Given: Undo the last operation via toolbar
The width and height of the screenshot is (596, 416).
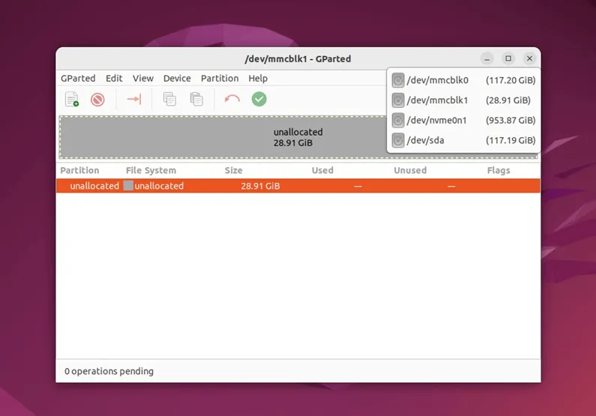Looking at the screenshot, I should point(232,99).
